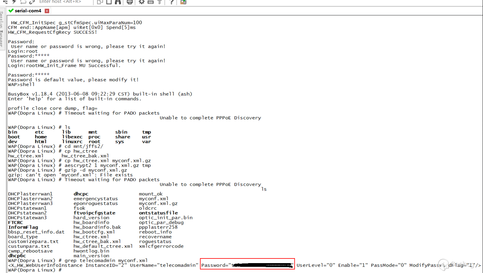483x273 pixels.
Task: Click the 'Password is default value' message
Action: [73, 80]
